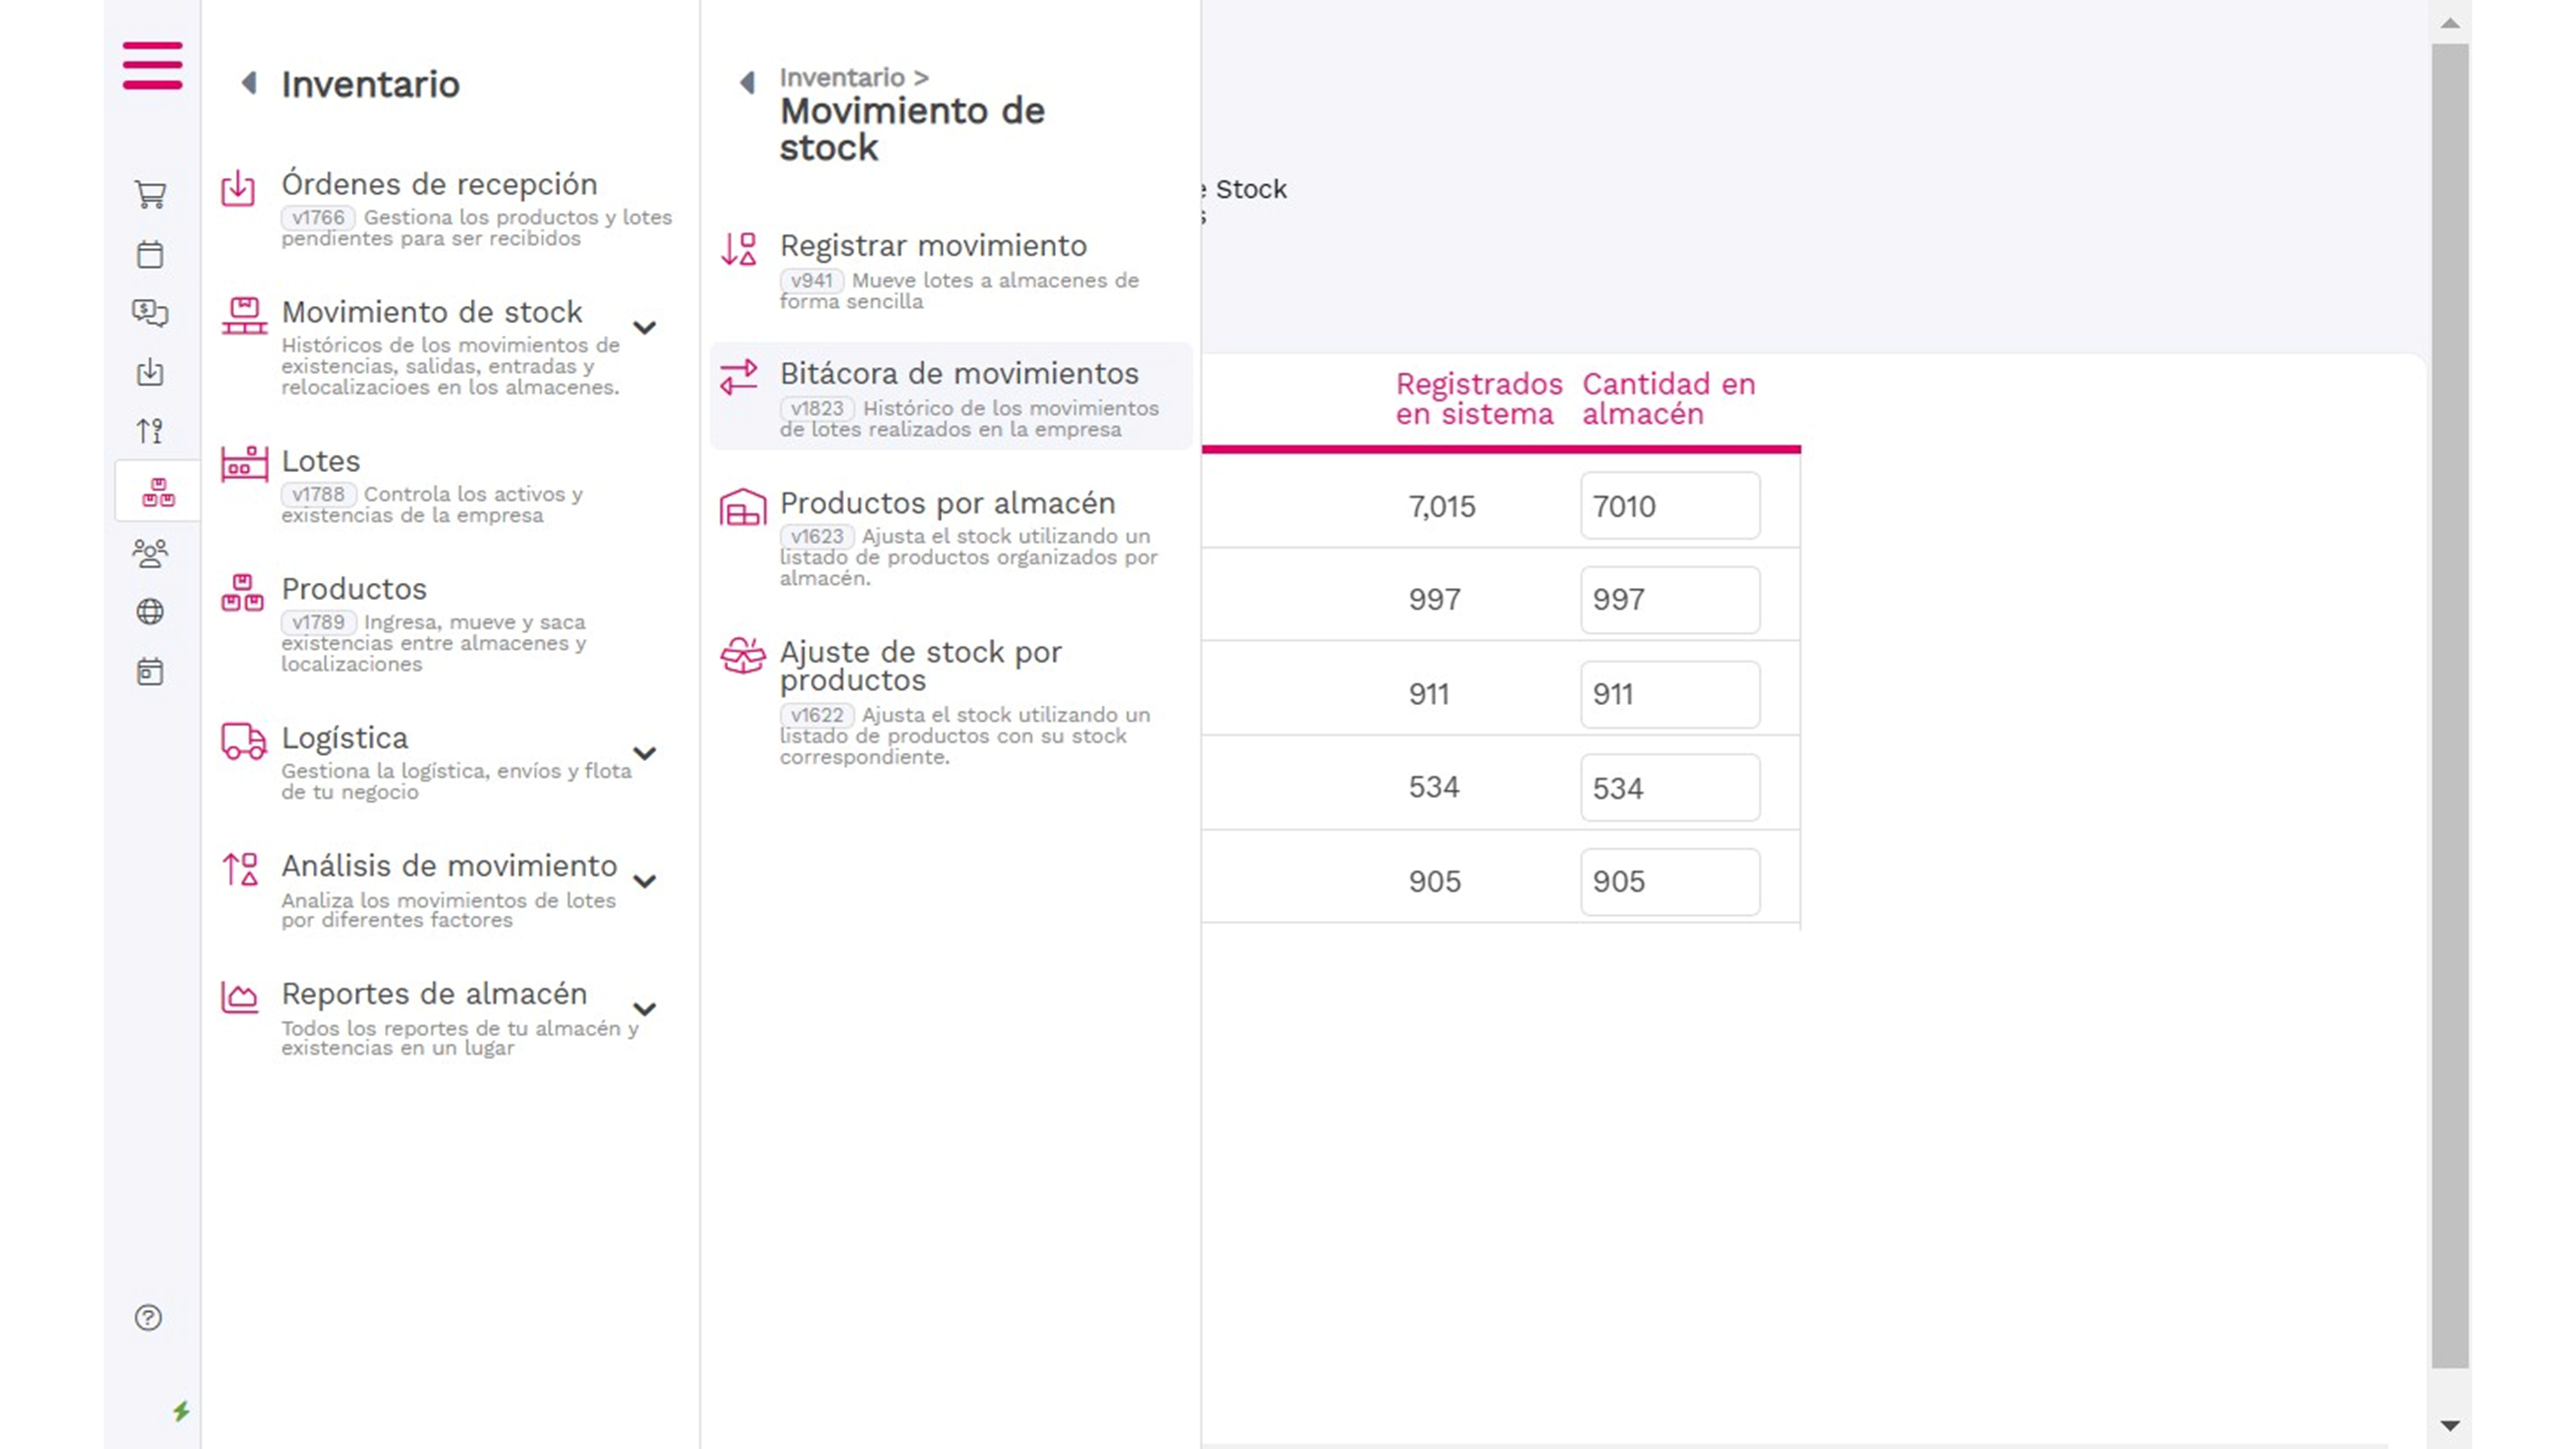Image resolution: width=2576 pixels, height=1449 pixels.
Task: Go back using Movimiento de stock arrow
Action: pos(747,82)
